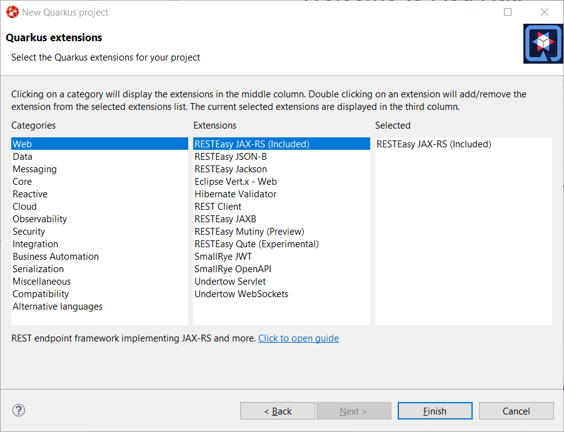Image resolution: width=564 pixels, height=432 pixels.
Task: Go back with the < Back button
Action: coord(278,411)
